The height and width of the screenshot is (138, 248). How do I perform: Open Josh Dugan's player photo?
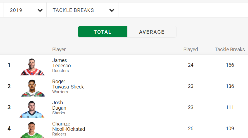click(32, 109)
